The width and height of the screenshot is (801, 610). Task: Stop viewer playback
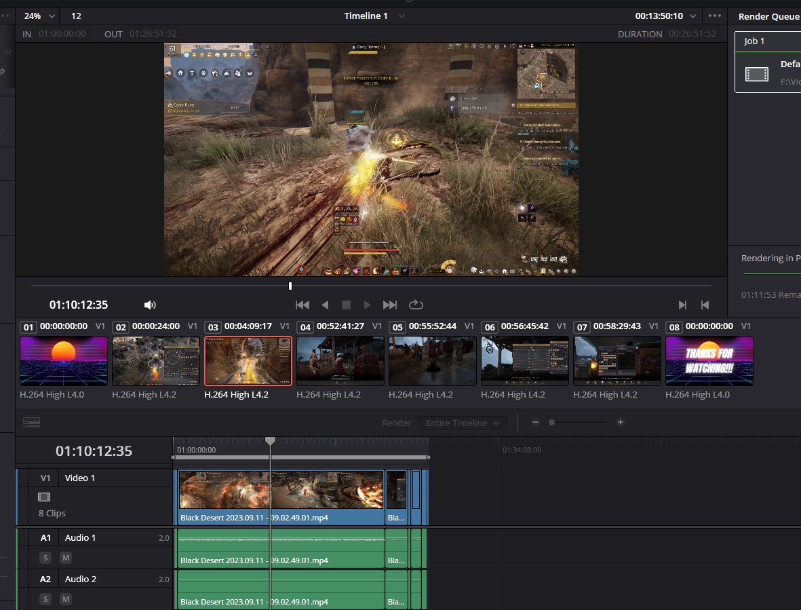[x=346, y=305]
